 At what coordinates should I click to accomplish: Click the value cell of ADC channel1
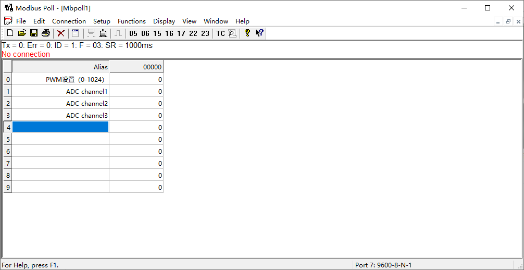(136, 91)
